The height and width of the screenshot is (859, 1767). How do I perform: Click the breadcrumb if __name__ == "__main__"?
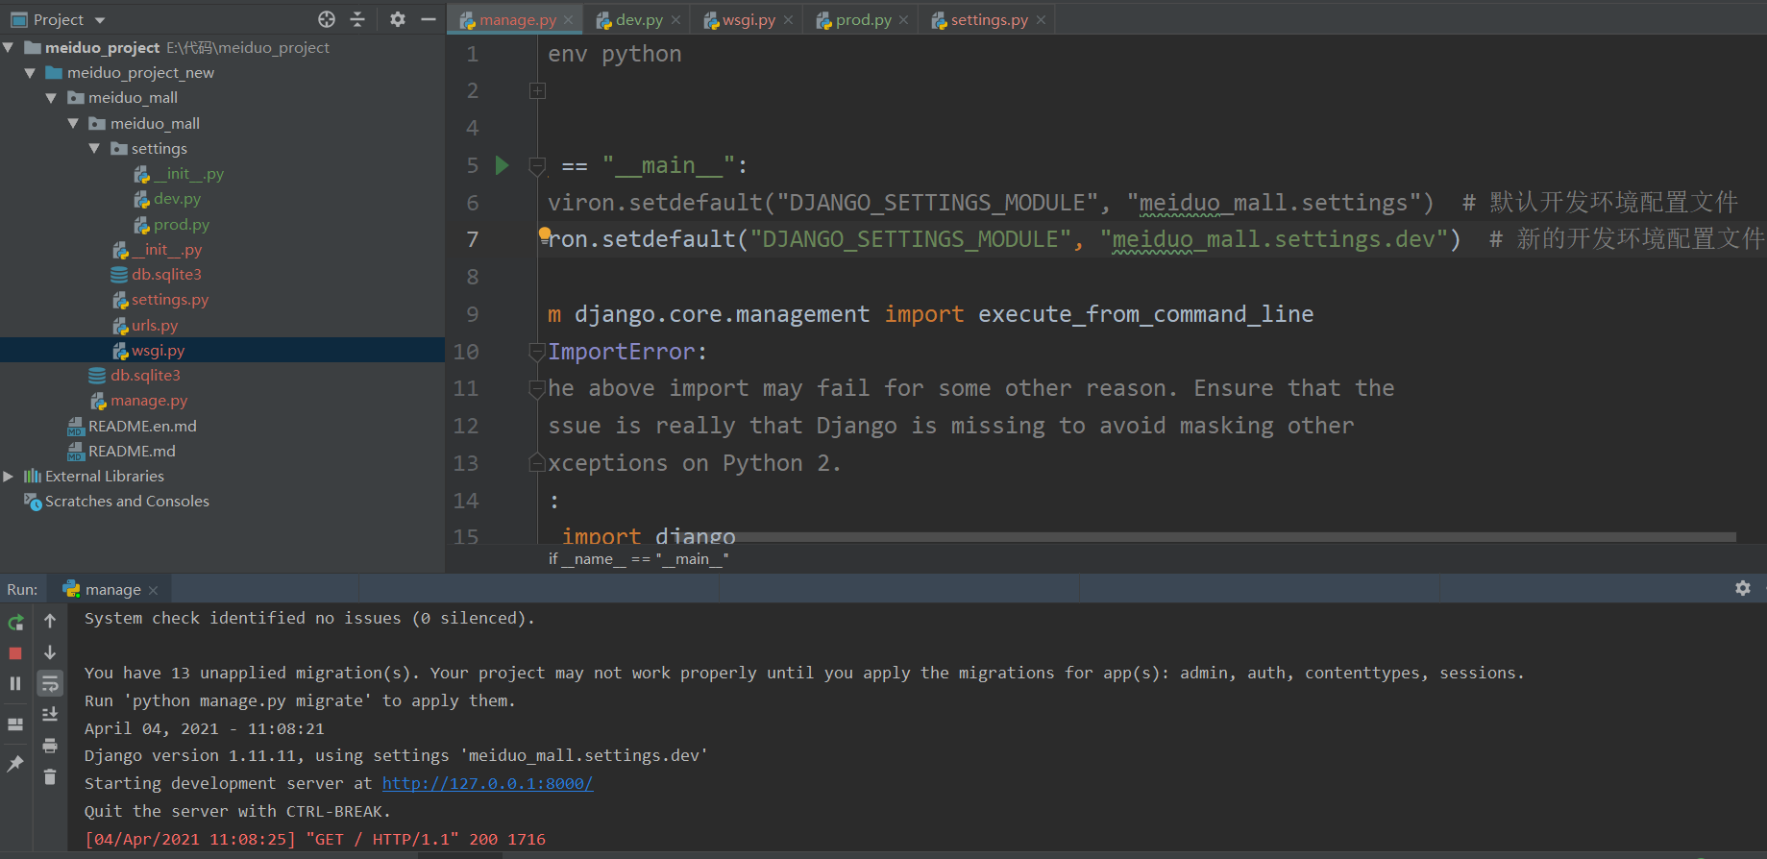tap(638, 559)
